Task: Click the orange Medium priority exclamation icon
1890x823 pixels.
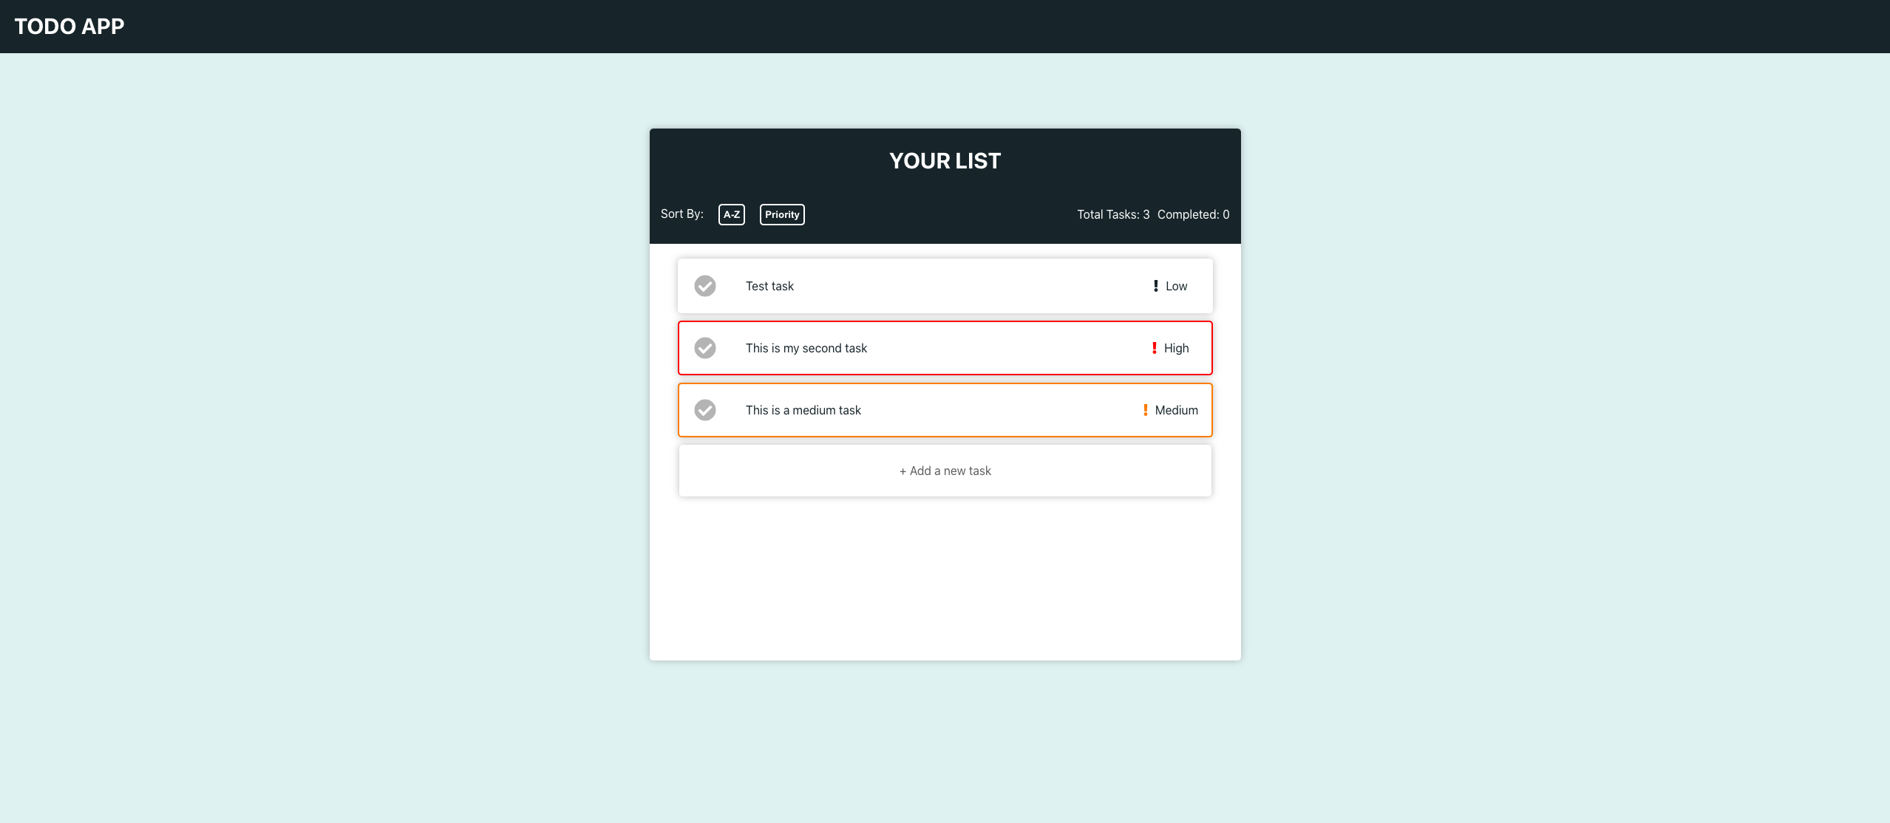Action: point(1145,410)
